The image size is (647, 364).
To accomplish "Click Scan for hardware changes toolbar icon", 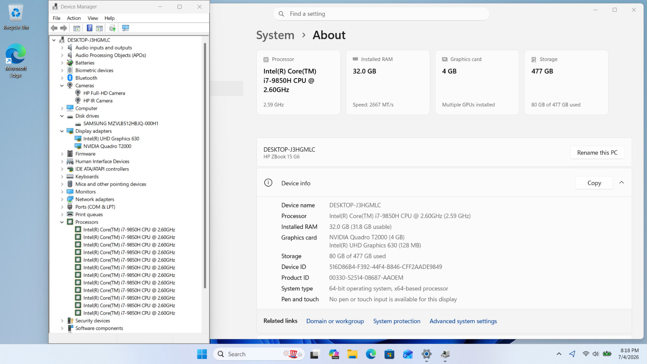I will coord(125,28).
